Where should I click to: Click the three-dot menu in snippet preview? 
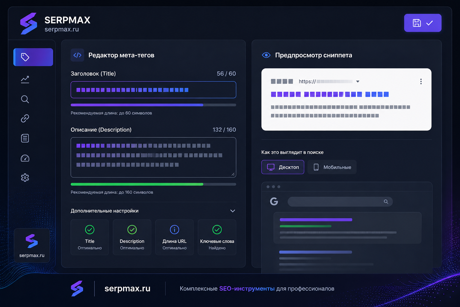pyautogui.click(x=421, y=82)
